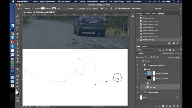Open the Окно menu
Viewport: 192px width, 108px height.
128,1
